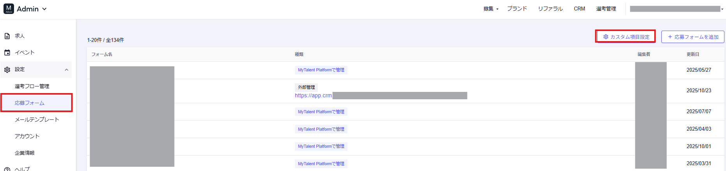Go to the ブランド menu

pos(517,9)
